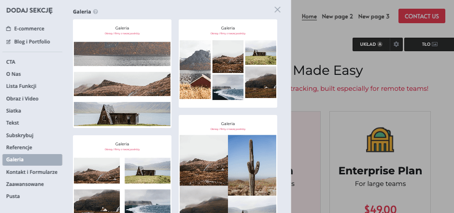
Task: Select the CTA section category
Action: tap(11, 62)
